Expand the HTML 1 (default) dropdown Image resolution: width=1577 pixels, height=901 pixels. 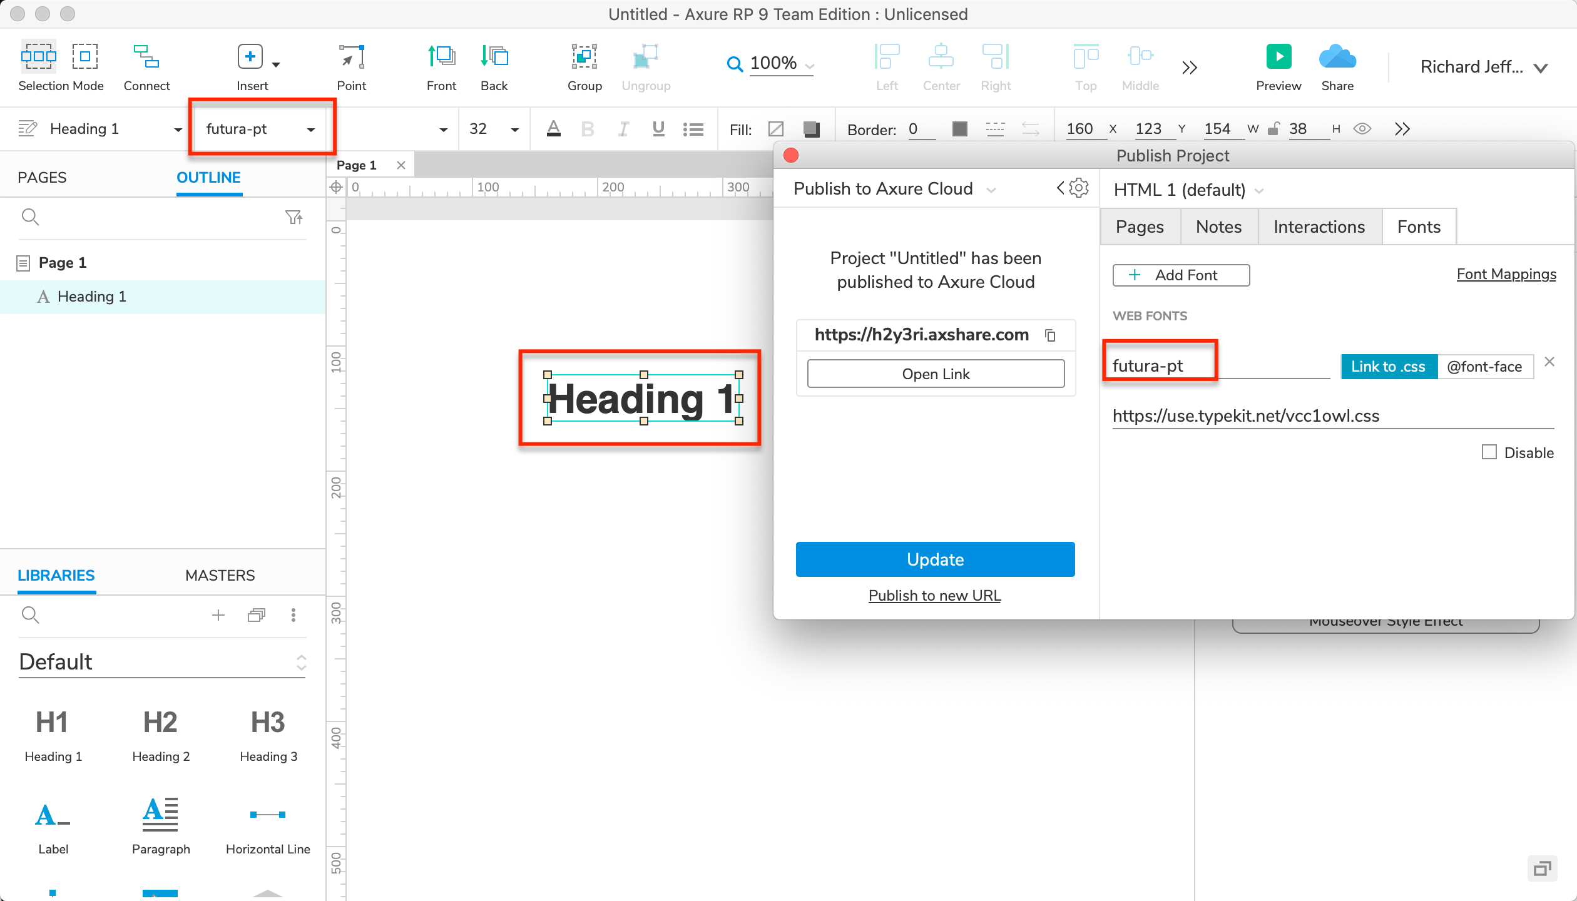(1259, 190)
